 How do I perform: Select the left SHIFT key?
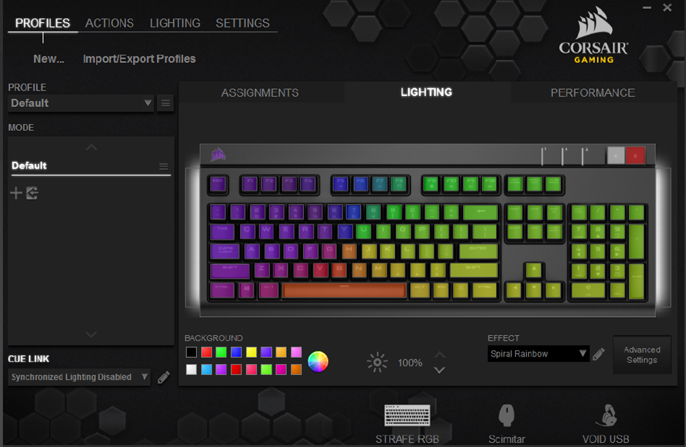230,271
